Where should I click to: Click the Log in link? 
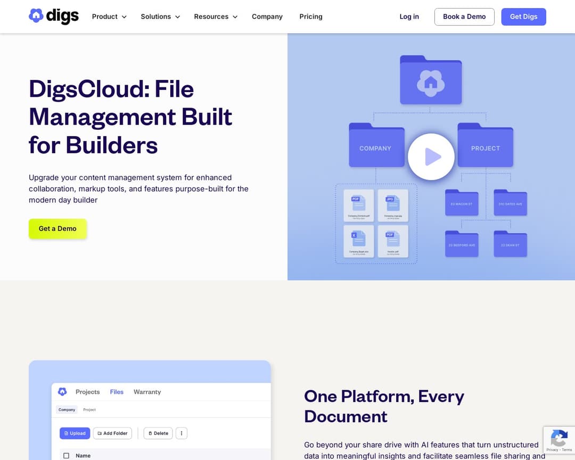tap(409, 17)
